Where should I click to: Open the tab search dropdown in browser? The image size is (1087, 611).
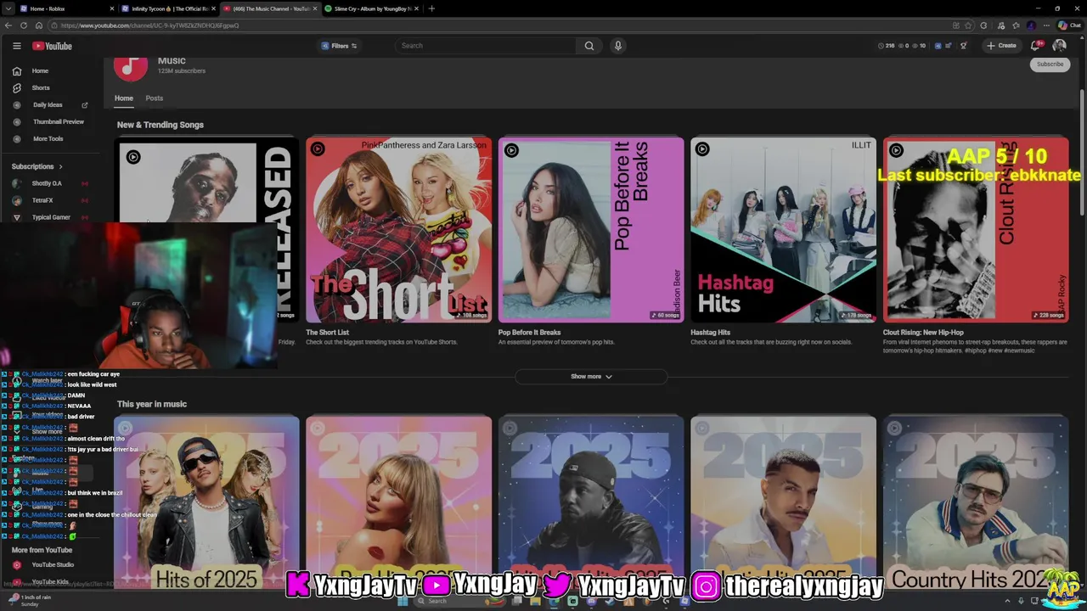click(8, 8)
